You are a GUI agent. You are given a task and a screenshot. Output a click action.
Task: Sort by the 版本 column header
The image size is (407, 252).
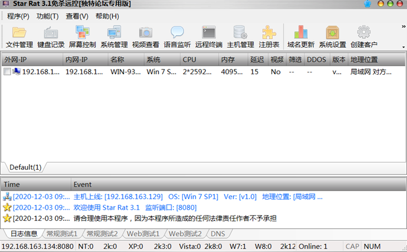(x=339, y=59)
